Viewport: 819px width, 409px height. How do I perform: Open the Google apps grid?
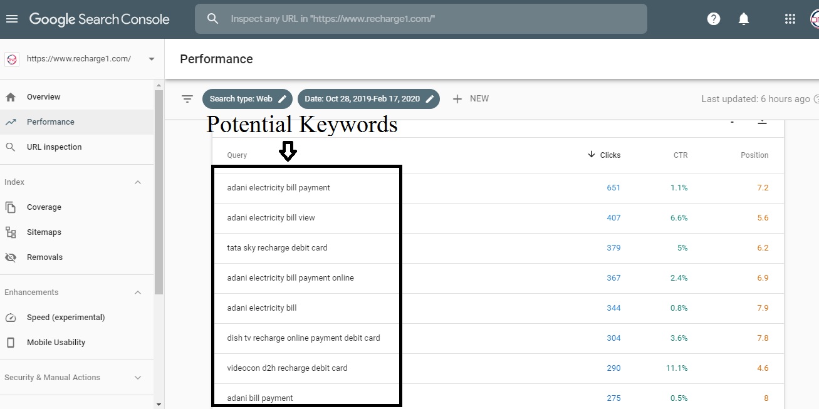(x=790, y=19)
